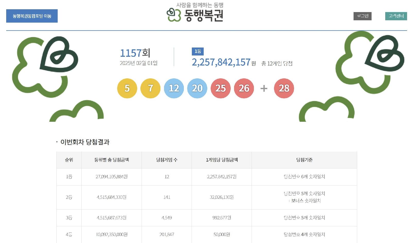Click the total amount 4,515,687,673원
Image resolution: width=412 pixels, height=243 pixels.
point(111,218)
